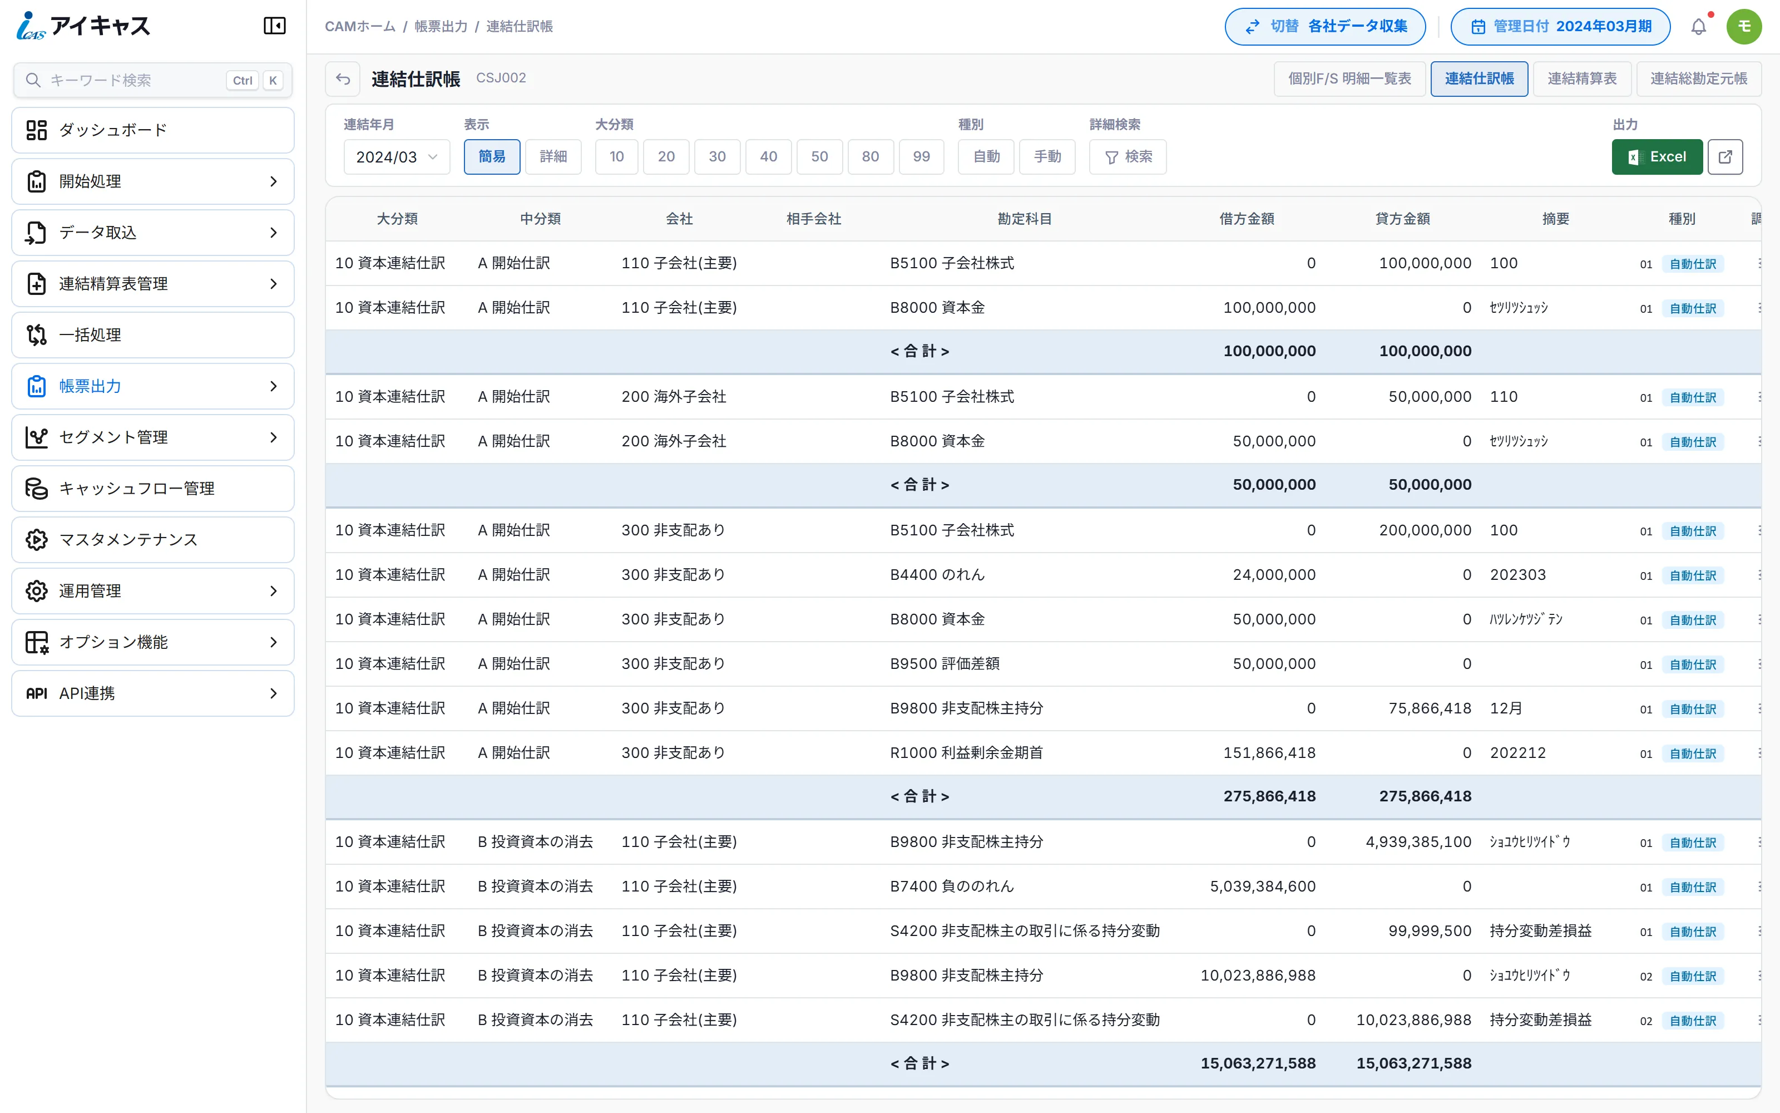Go to CAMホーム breadcrumb
This screenshot has width=1780, height=1113.
pos(360,27)
